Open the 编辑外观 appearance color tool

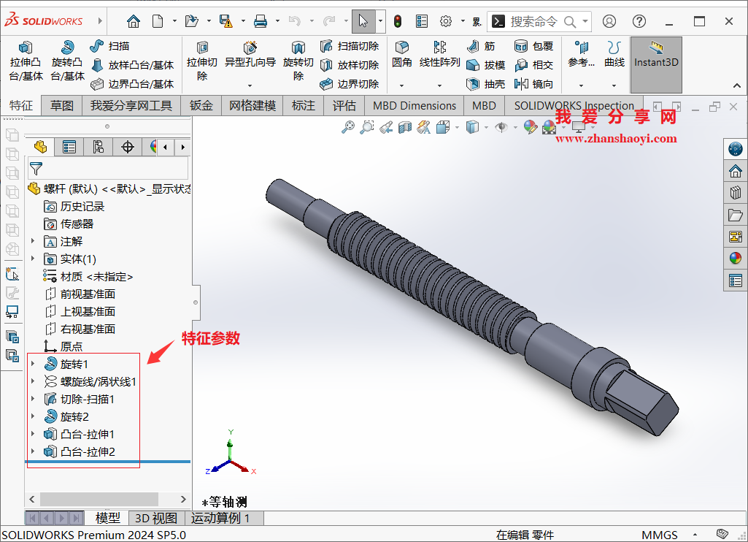point(531,128)
